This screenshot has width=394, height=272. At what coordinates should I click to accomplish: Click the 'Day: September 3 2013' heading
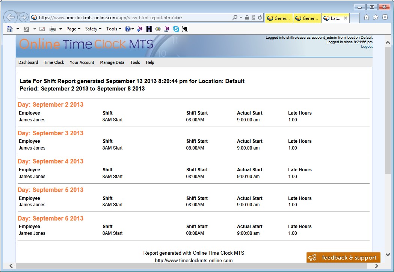point(50,133)
